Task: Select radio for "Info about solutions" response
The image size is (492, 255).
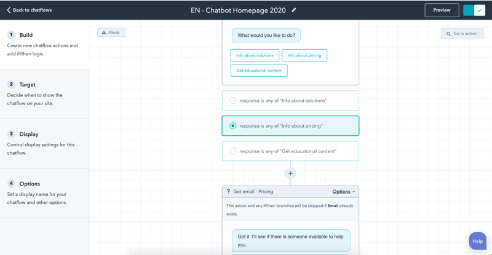Action: [233, 101]
